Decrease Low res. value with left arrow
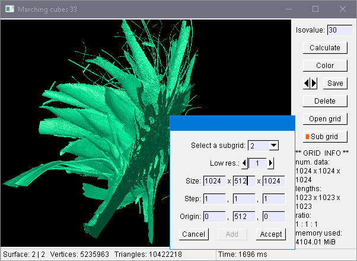 [x=245, y=163]
